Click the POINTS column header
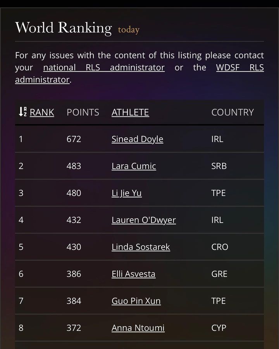Image resolution: width=279 pixels, height=349 pixels. (83, 112)
